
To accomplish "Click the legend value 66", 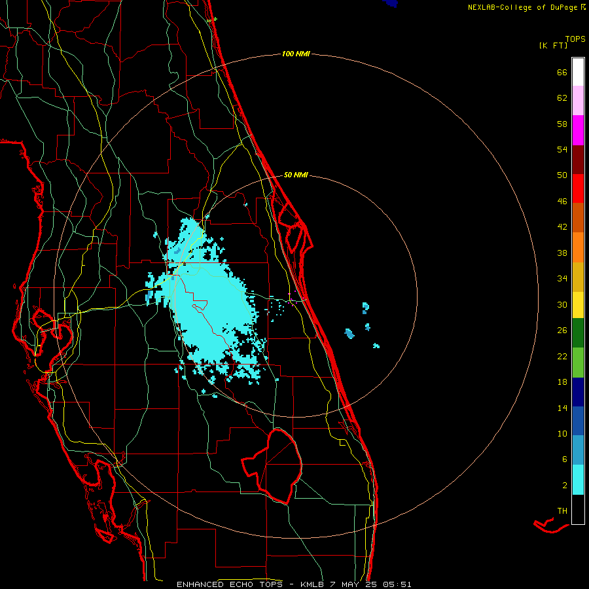I will click(562, 73).
